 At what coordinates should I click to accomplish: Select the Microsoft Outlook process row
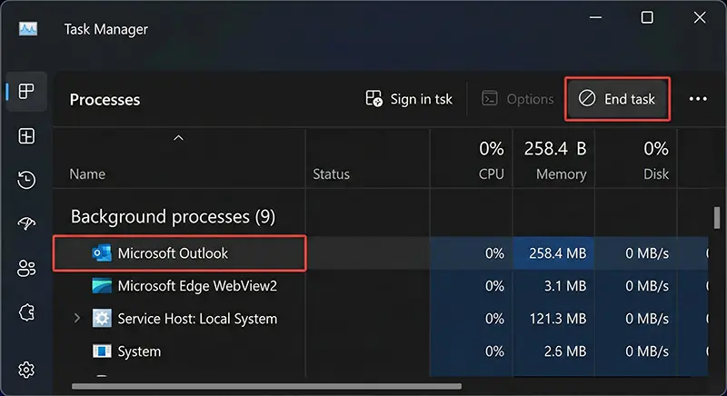380,253
